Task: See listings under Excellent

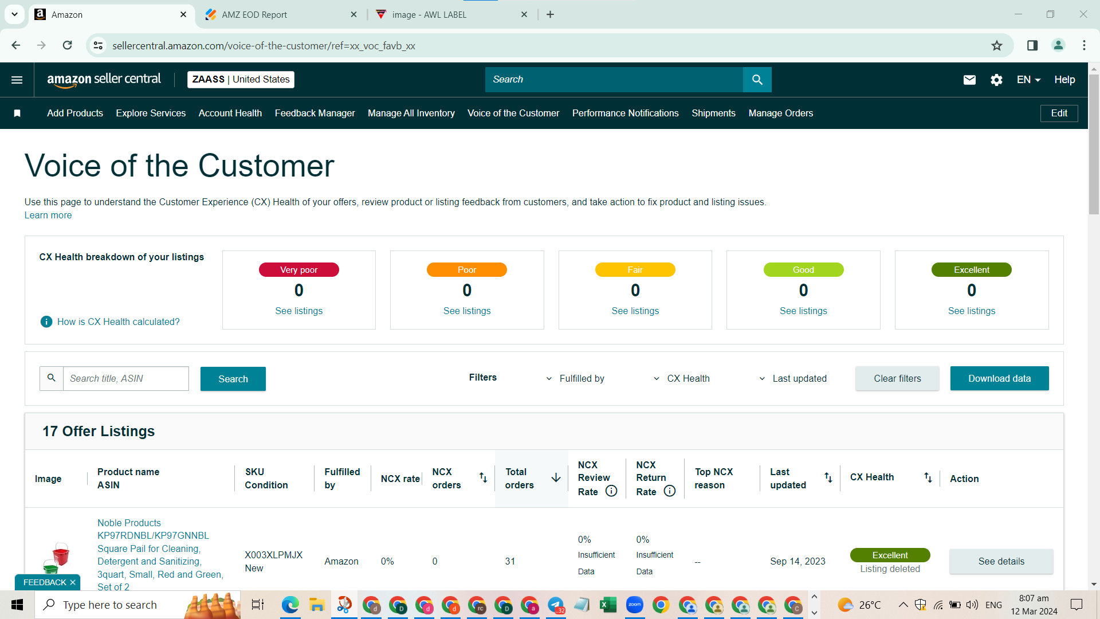Action: [x=971, y=311]
